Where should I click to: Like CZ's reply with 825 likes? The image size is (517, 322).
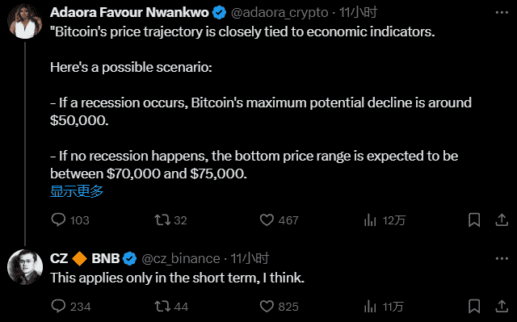click(267, 306)
